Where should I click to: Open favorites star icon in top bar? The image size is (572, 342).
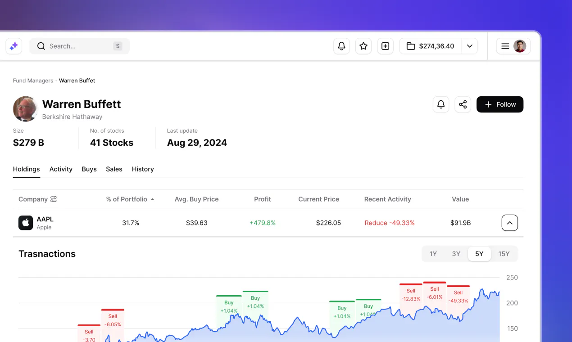point(363,46)
